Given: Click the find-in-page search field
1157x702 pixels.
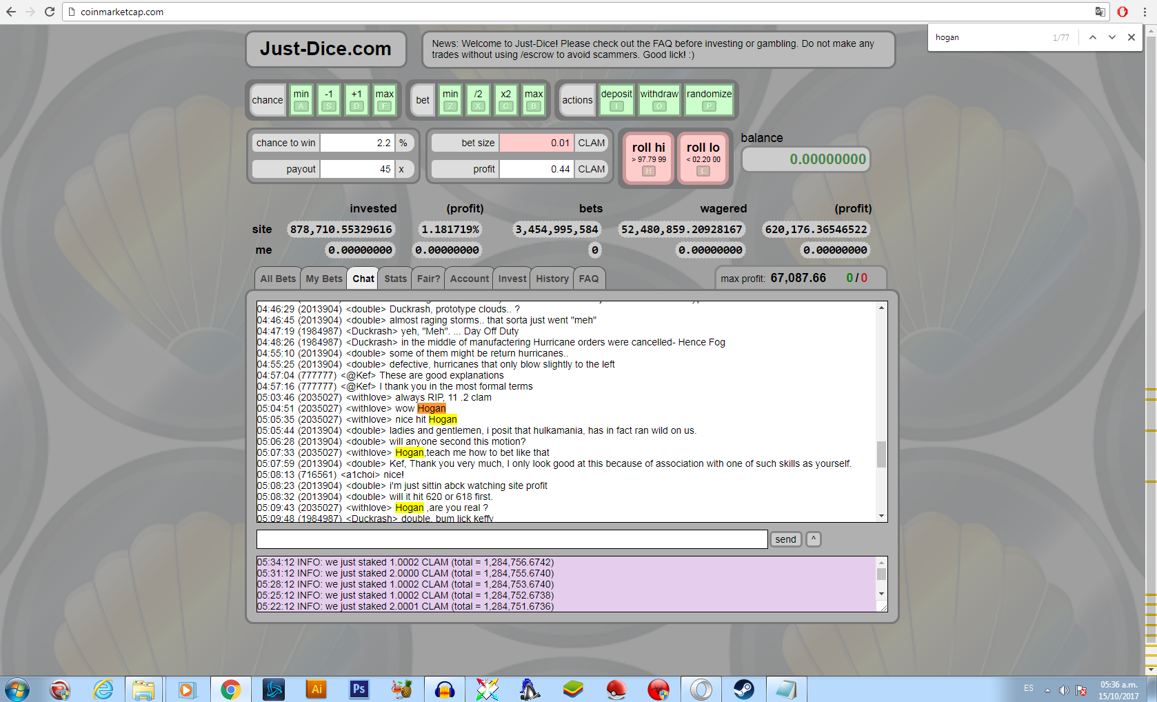Looking at the screenshot, I should coord(990,37).
